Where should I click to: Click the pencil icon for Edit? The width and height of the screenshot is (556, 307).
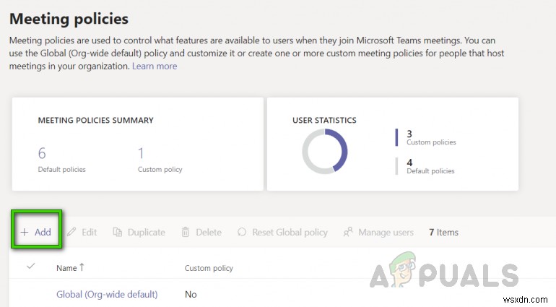tap(71, 233)
